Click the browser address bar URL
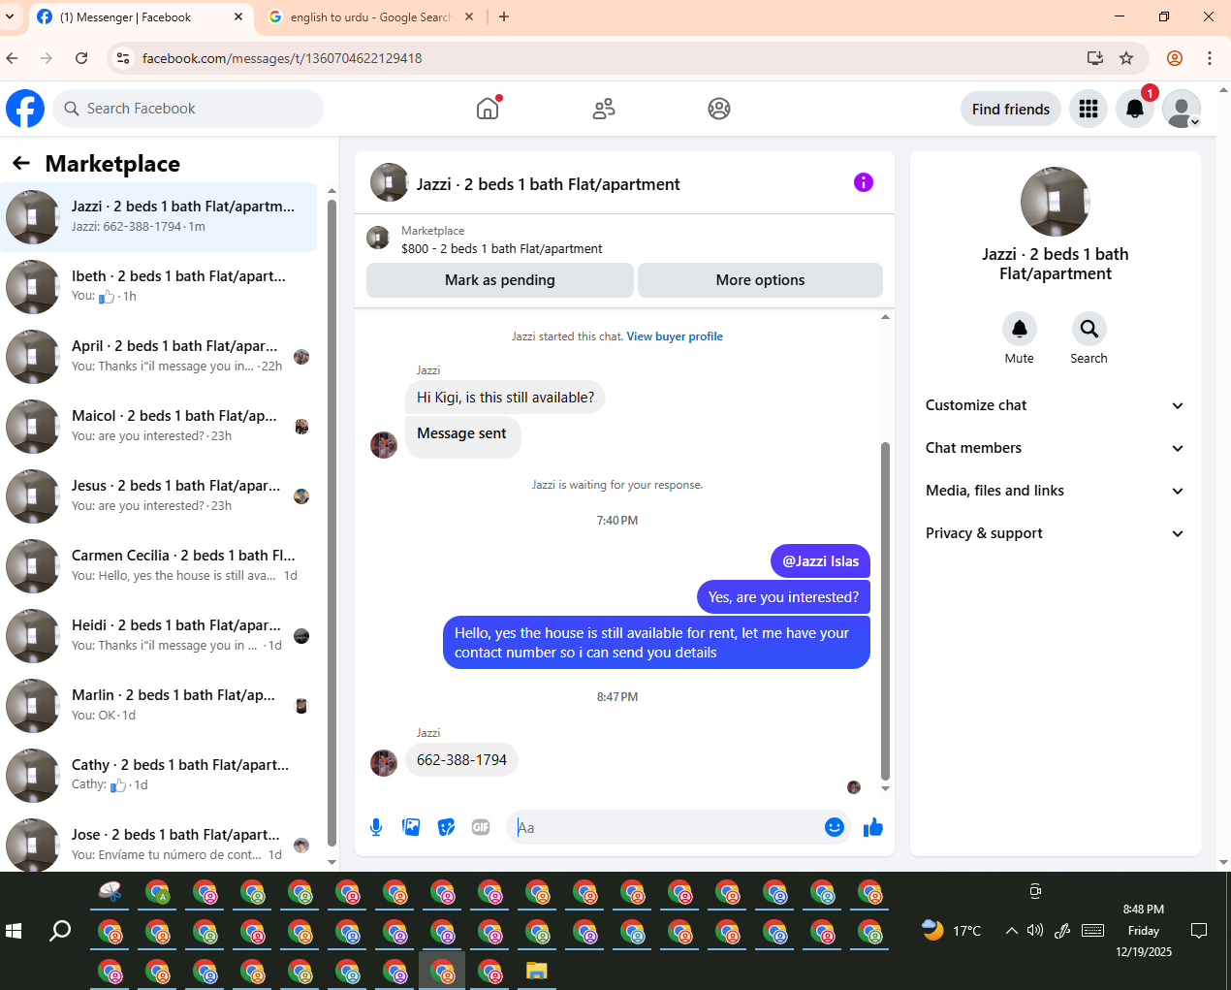The width and height of the screenshot is (1231, 990). coord(282,58)
